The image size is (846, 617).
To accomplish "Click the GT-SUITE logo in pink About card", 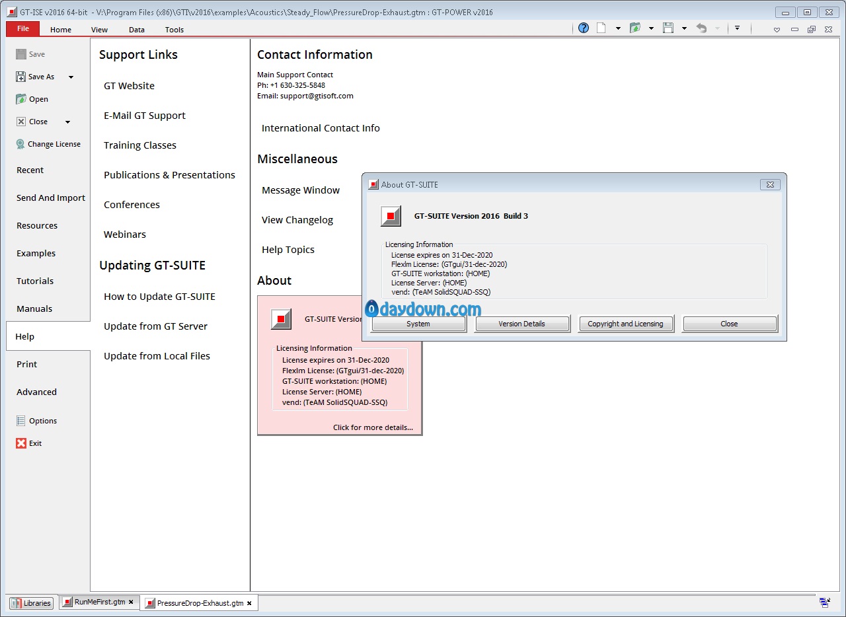I will [x=281, y=319].
